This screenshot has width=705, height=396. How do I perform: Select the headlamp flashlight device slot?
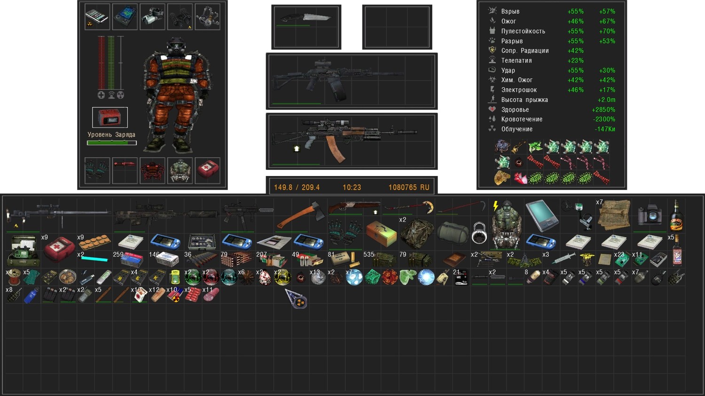[x=152, y=16]
